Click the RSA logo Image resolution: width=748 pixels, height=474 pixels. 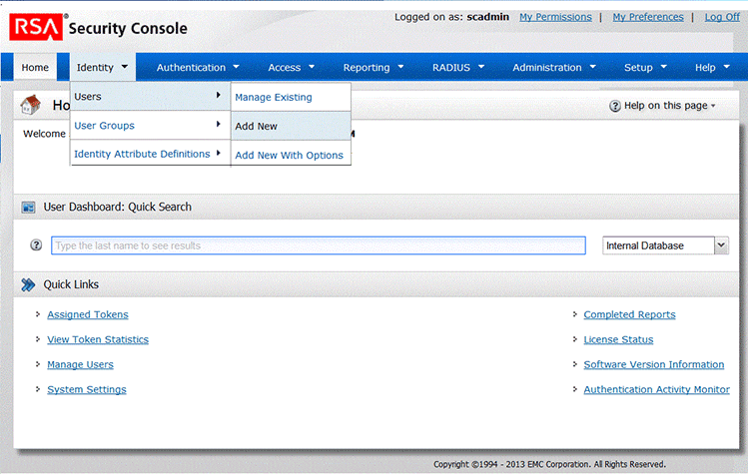pyautogui.click(x=36, y=27)
